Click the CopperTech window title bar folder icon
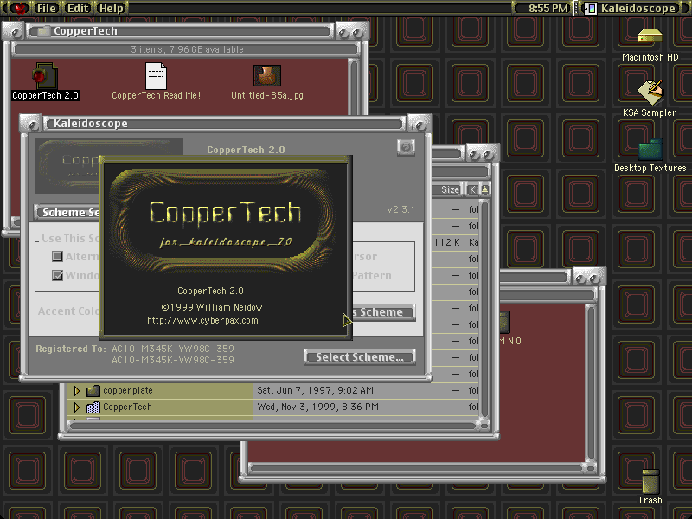Viewport: 692px width, 519px height. (x=44, y=31)
